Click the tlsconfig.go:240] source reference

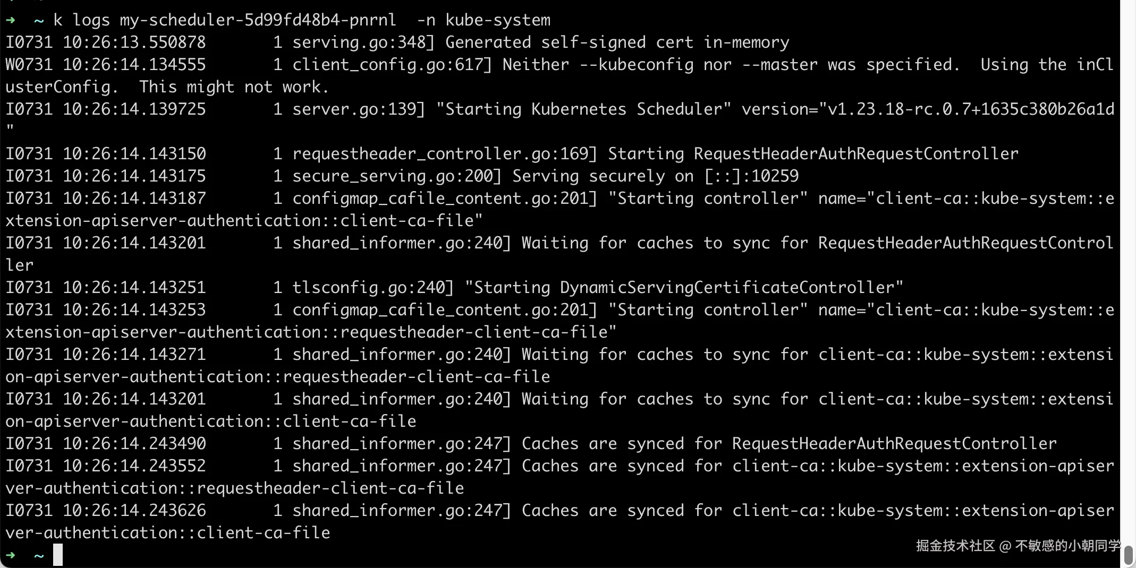tap(373, 288)
